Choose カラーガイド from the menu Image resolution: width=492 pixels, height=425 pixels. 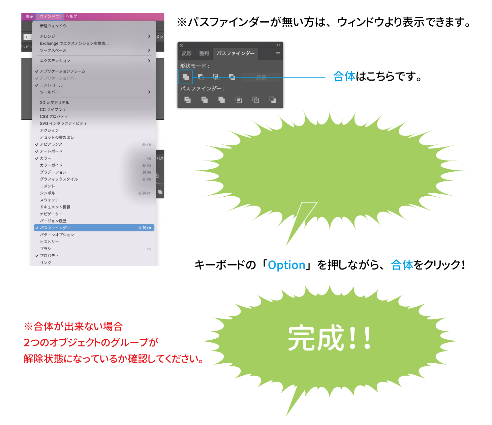coord(94,165)
